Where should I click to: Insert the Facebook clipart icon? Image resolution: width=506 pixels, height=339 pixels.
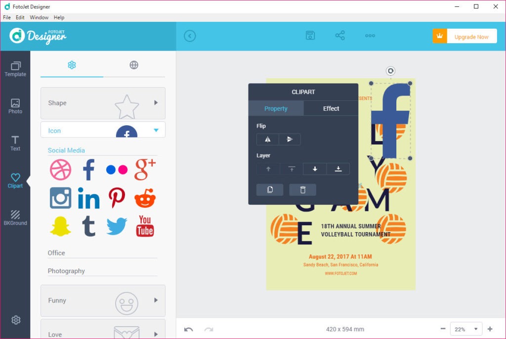(x=89, y=170)
